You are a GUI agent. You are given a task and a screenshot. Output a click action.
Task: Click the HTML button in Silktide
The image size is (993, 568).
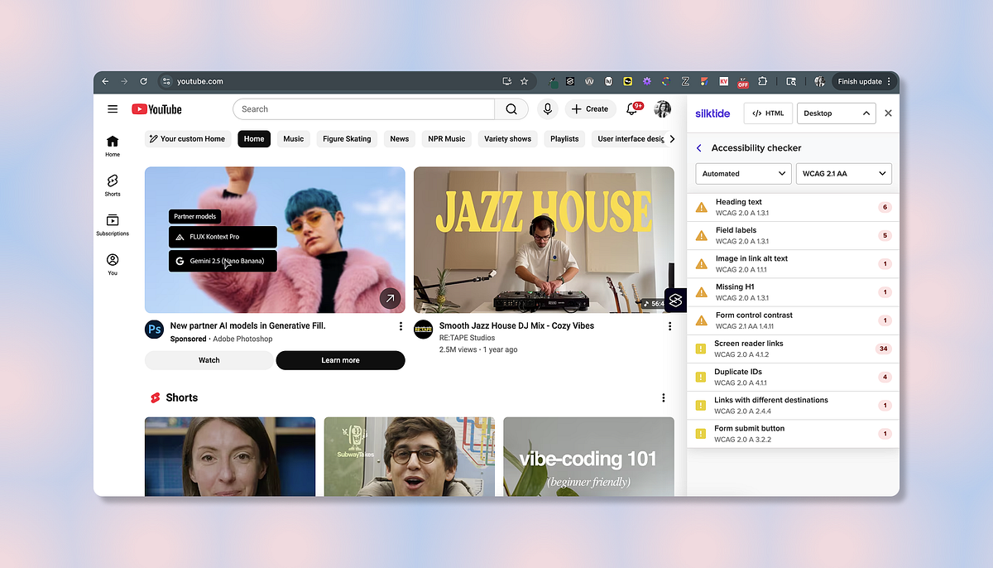coord(768,113)
